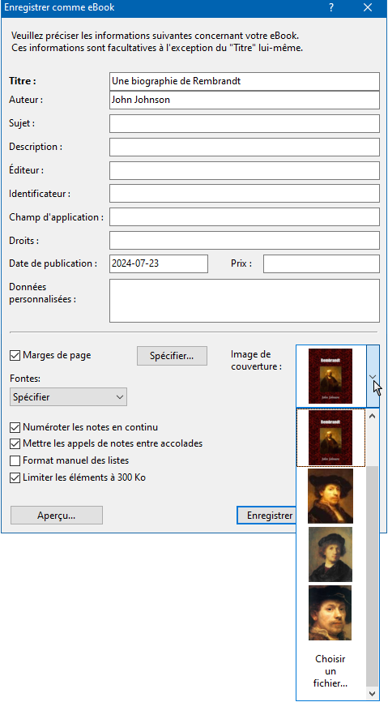Choose the Choisir un fichier... option
This screenshot has width=388, height=702.
(x=330, y=671)
